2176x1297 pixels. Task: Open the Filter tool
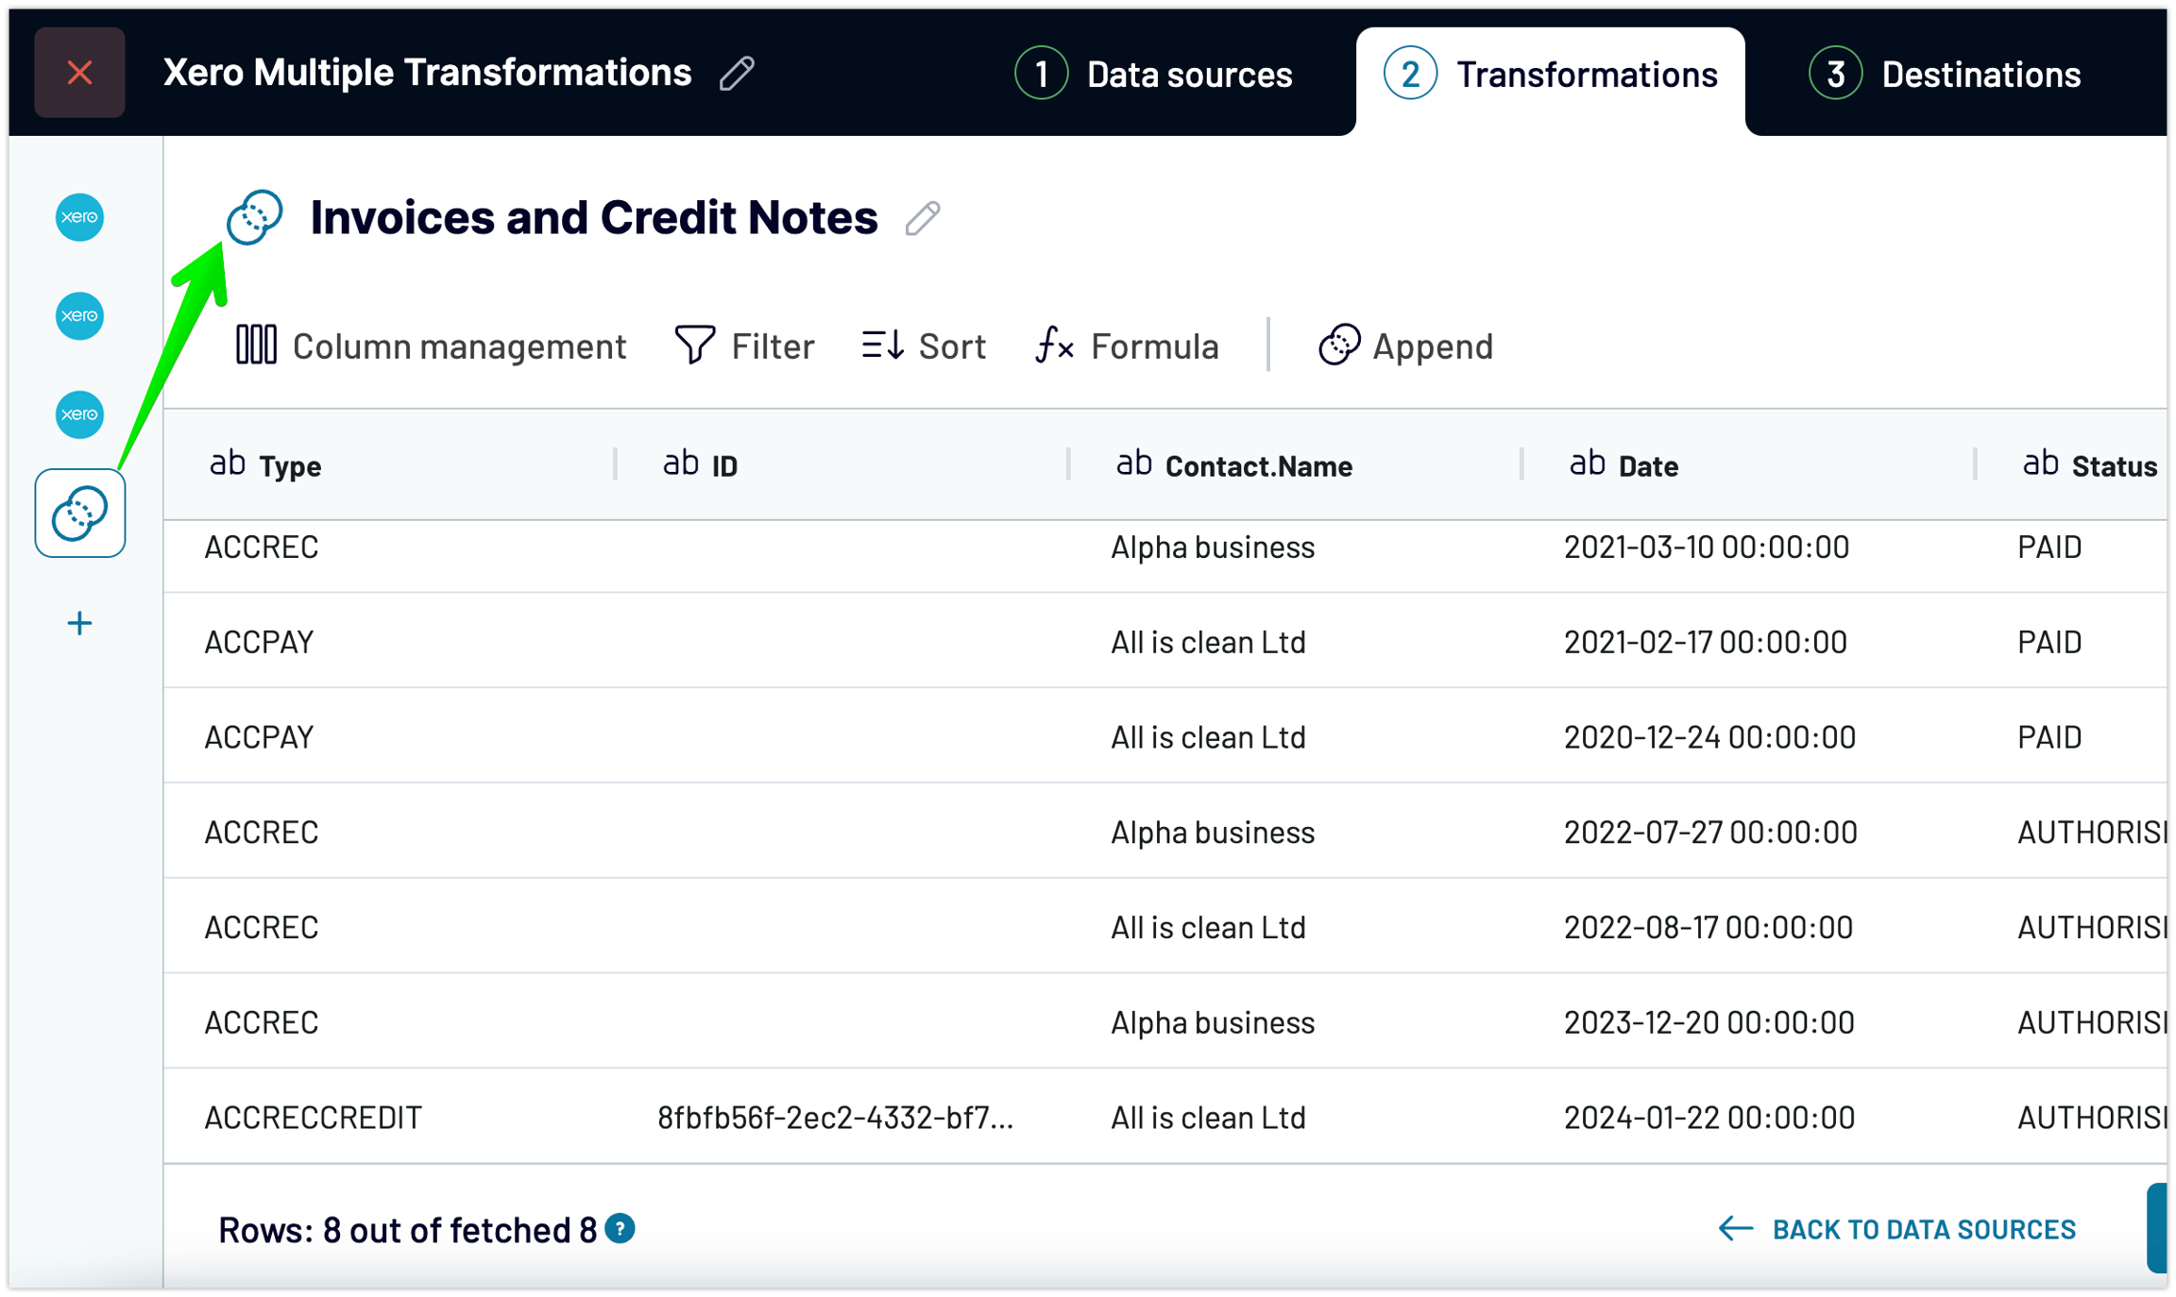(x=745, y=345)
